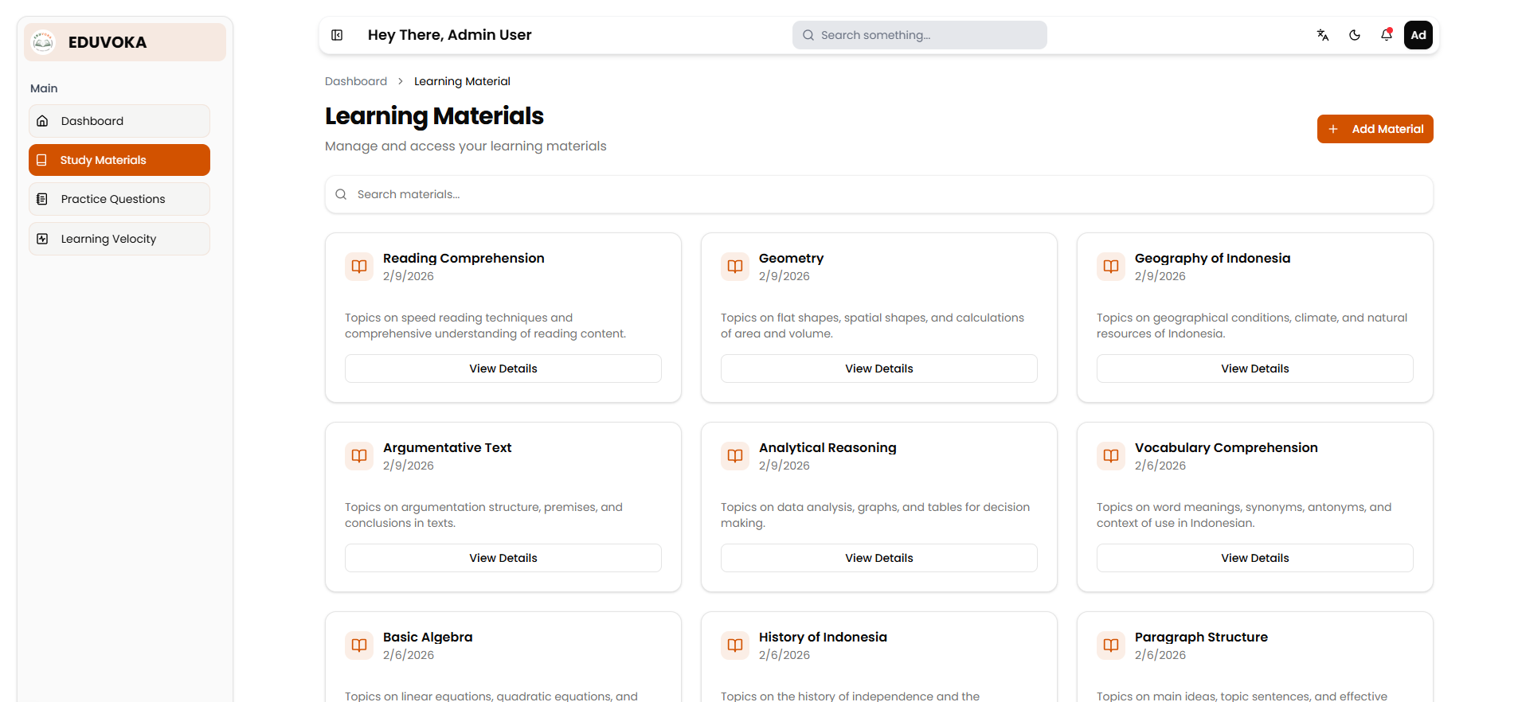The image size is (1518, 702).
Task: Open the language translate icon
Action: point(1323,35)
